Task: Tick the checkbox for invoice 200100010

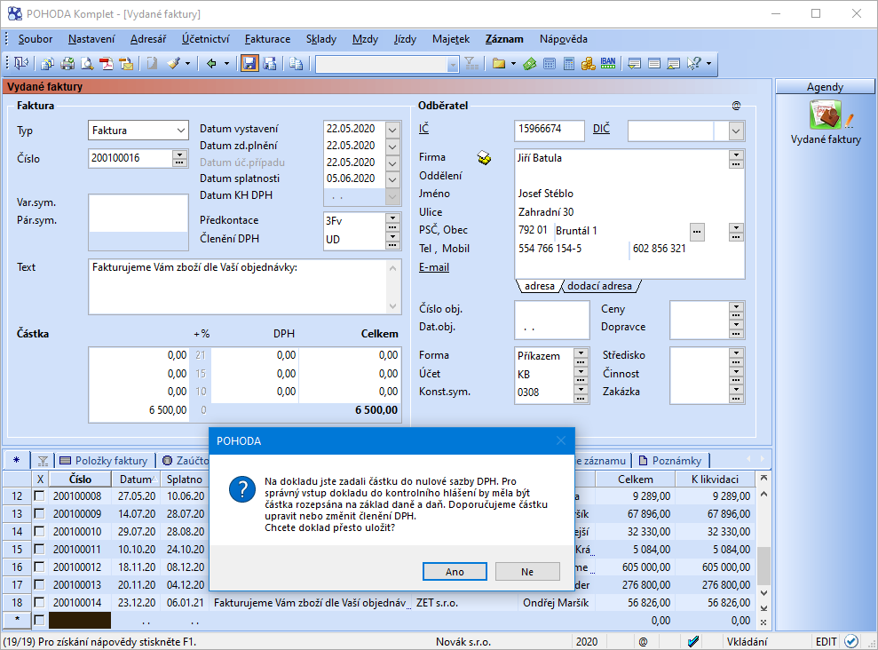Action: 39,532
